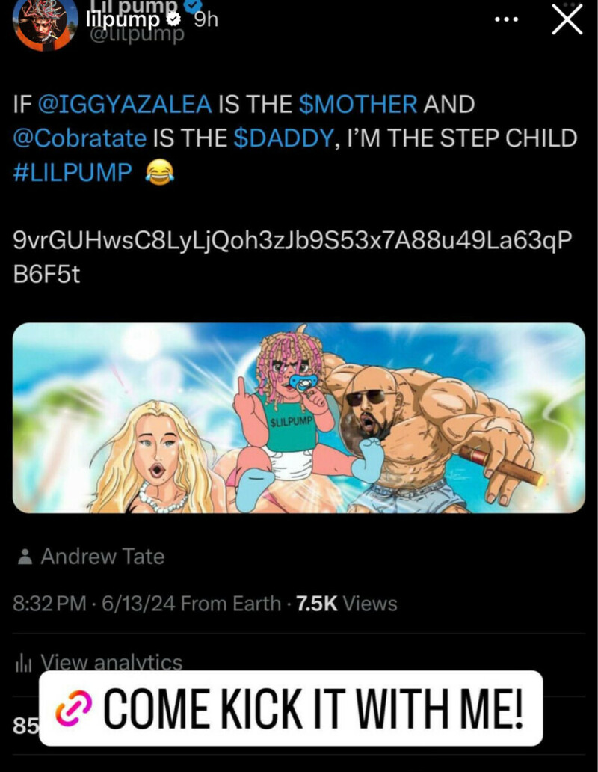Open the $MOTHER cashtag link
Image resolution: width=598 pixels, height=772 pixels.
pyautogui.click(x=358, y=104)
